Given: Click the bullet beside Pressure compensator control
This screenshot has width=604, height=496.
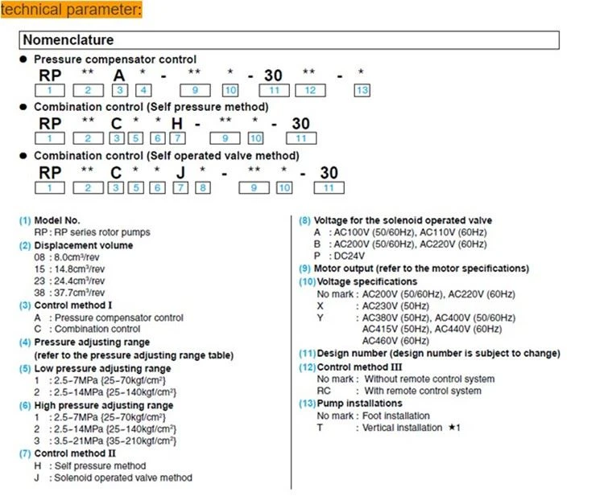Looking at the screenshot, I should pos(23,59).
